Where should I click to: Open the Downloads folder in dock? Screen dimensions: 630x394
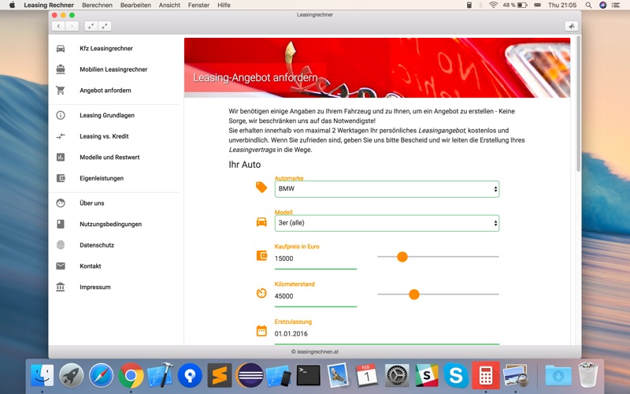558,376
